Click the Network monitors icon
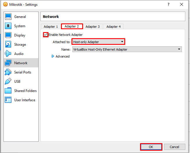190x153 pixels. (8, 63)
